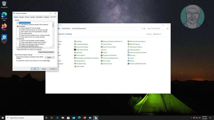Open Fonts in Control Panel
Viewport: 214px width, 120px height.
104,50
